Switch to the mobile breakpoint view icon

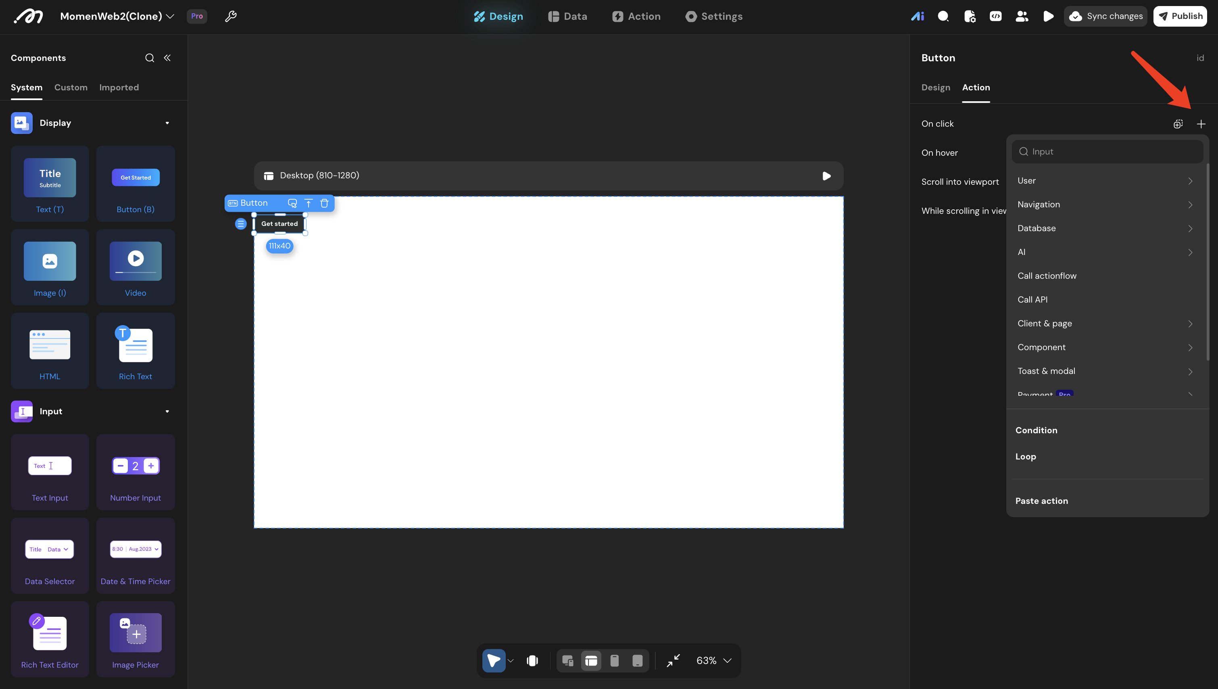(x=614, y=661)
